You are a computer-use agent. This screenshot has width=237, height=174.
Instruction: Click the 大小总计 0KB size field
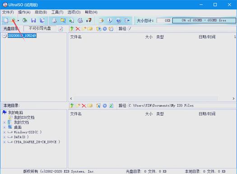pos(164,21)
